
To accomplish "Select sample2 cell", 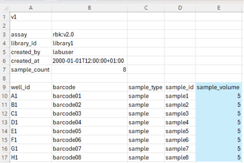I will (x=180, y=105).
